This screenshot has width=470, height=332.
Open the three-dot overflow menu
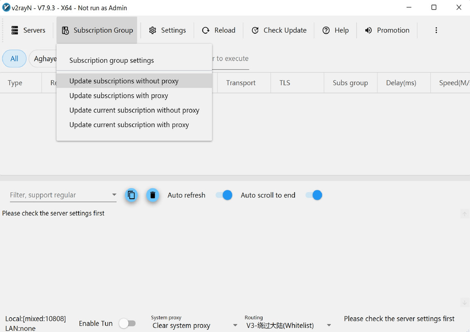pyautogui.click(x=436, y=30)
